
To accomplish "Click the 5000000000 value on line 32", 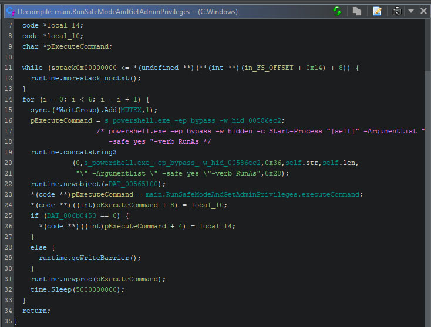I will point(96,289).
